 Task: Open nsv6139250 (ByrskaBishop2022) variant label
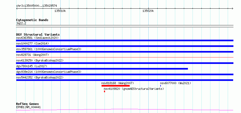click(x=40, y=60)
